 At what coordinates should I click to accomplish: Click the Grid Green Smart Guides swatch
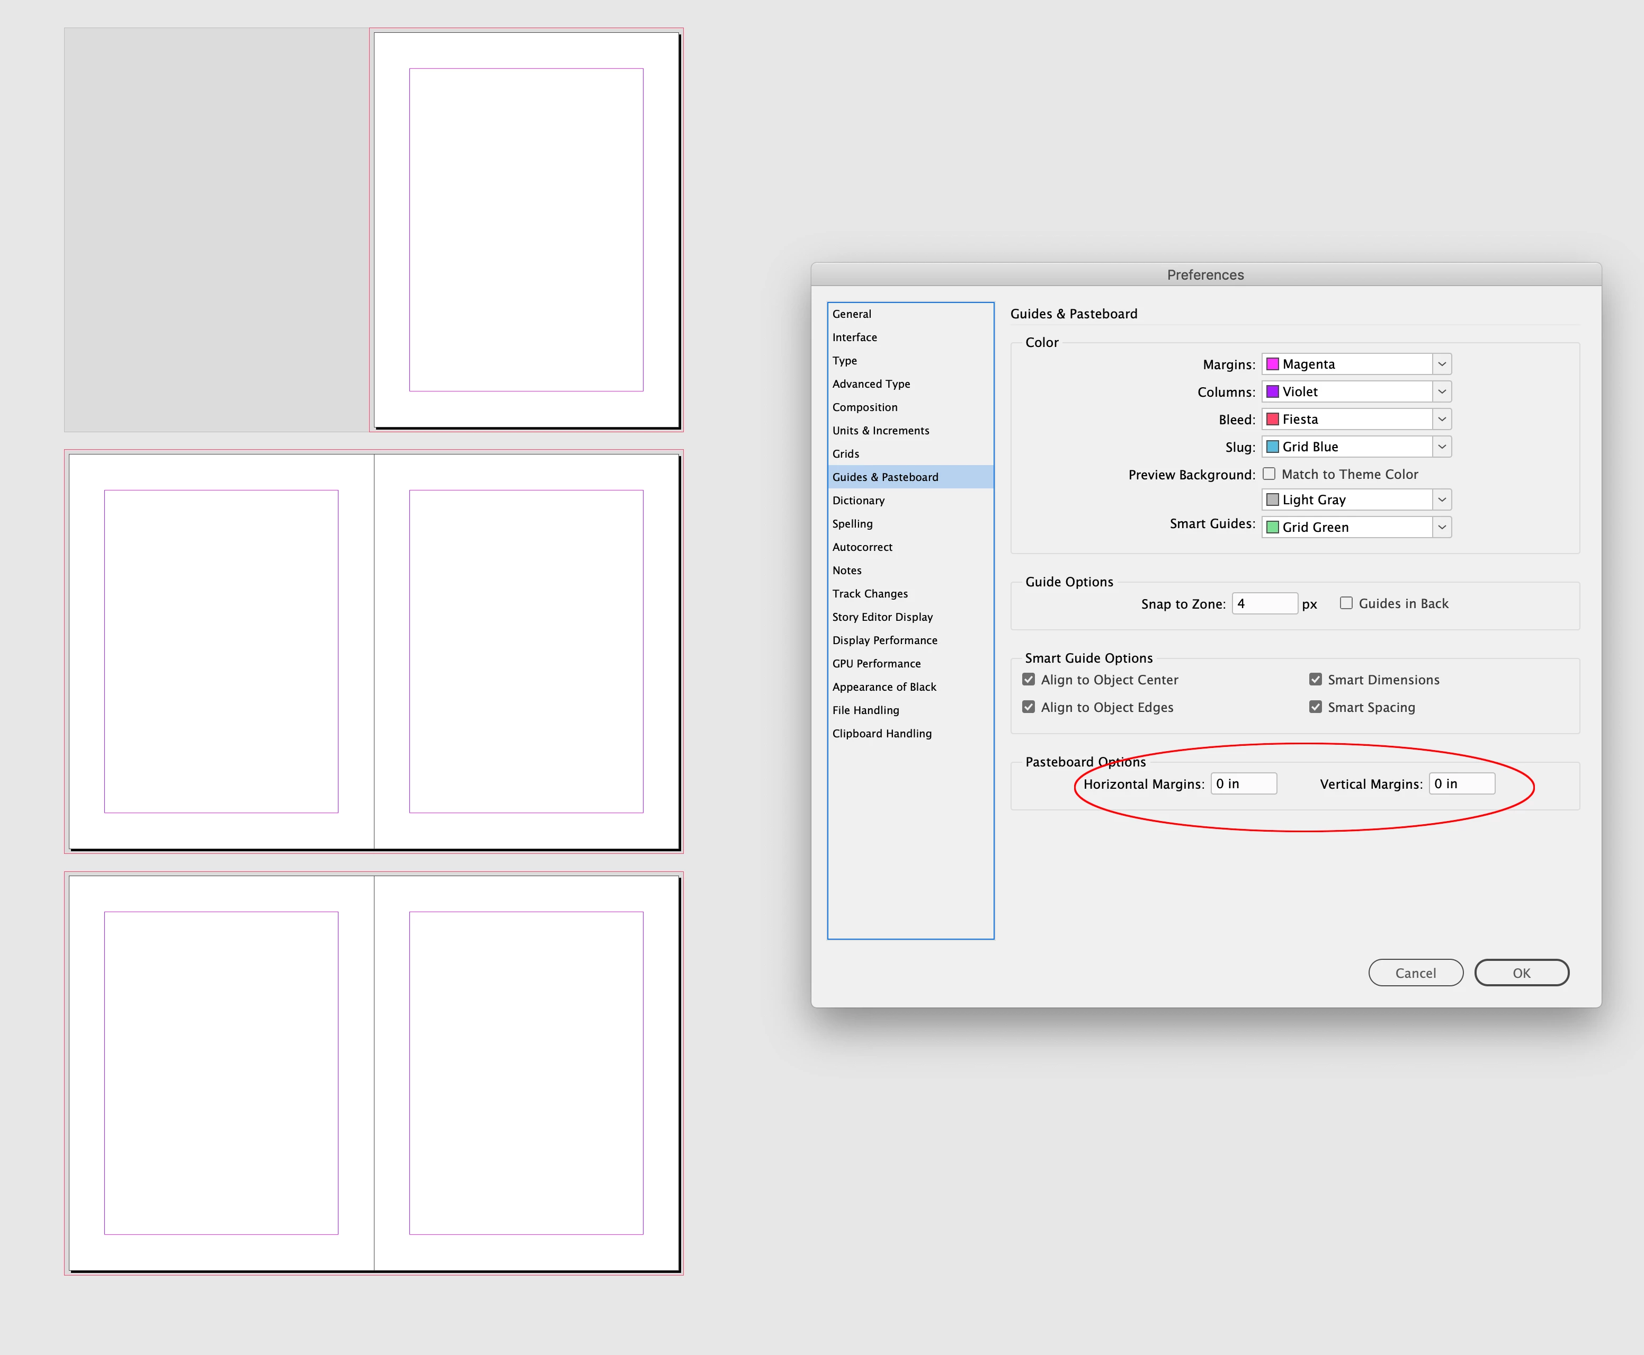[1272, 527]
